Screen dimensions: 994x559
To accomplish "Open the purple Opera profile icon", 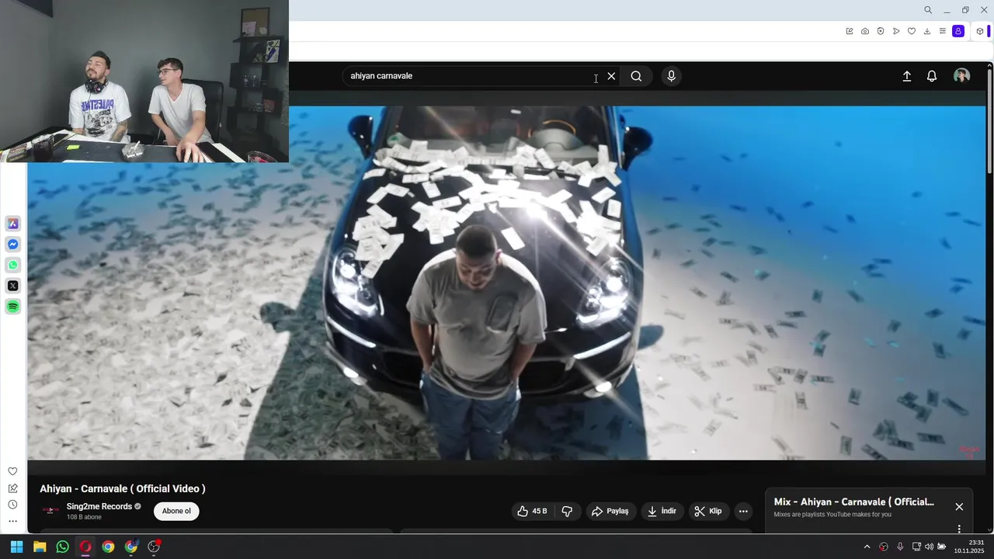I will [958, 31].
